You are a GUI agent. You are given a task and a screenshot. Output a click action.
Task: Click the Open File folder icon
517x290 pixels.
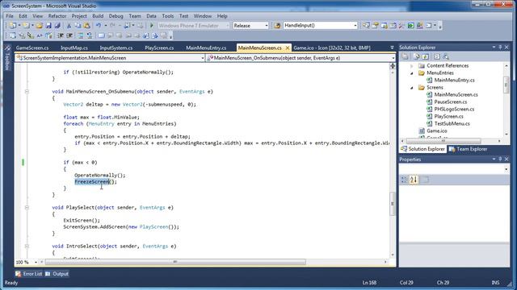click(40, 25)
